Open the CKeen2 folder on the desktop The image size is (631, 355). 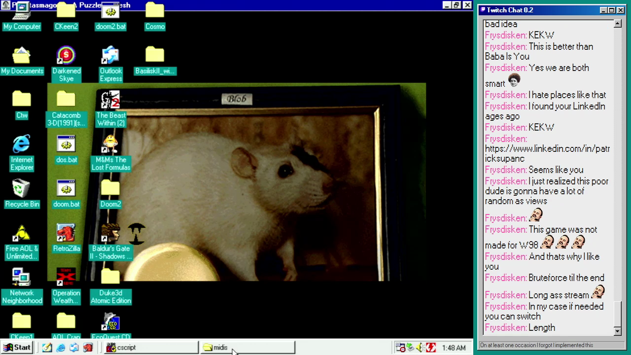pos(66,16)
